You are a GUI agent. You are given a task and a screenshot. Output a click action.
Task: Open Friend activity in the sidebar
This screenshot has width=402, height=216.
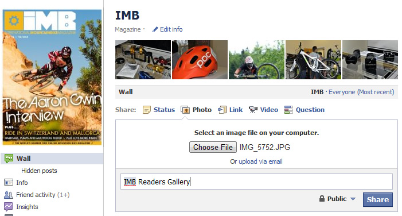point(37,195)
